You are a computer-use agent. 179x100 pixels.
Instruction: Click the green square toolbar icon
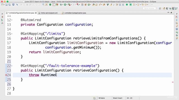click(x=131, y=5)
